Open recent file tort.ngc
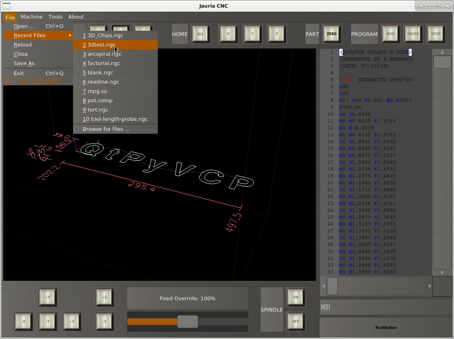The height and width of the screenshot is (339, 454). [115, 109]
